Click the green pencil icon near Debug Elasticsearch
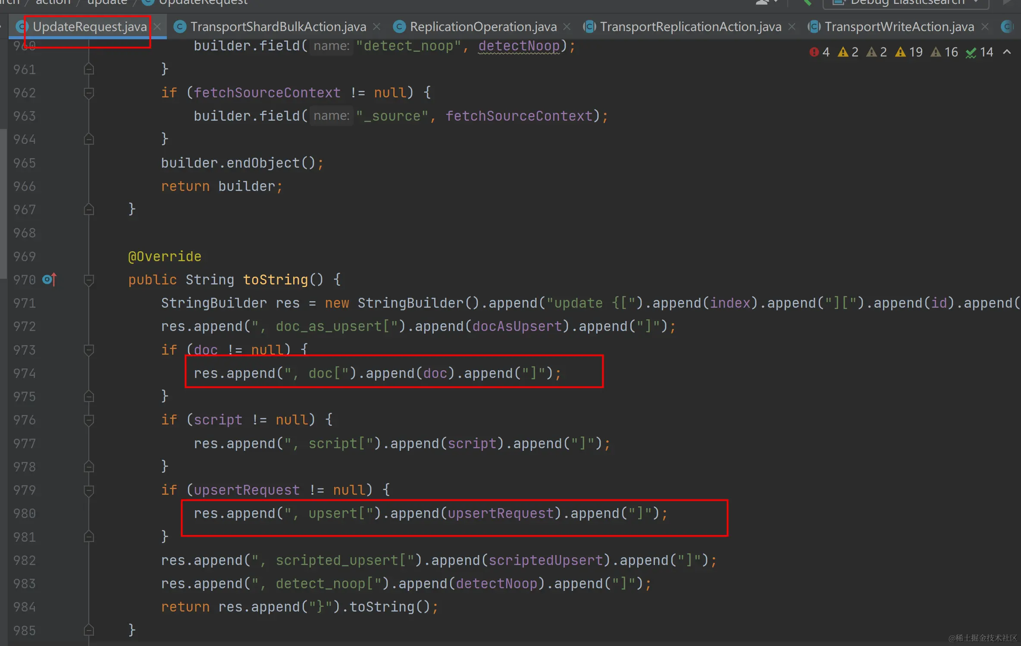 coord(807,3)
